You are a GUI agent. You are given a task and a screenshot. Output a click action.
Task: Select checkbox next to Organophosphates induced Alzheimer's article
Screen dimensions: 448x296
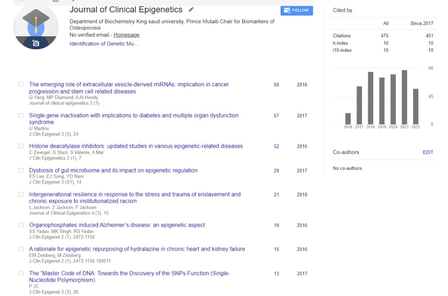point(21,225)
